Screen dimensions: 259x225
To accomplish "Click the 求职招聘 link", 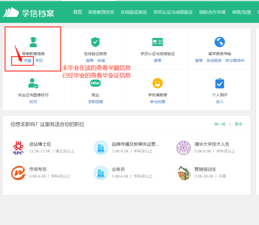I will coord(95,102).
